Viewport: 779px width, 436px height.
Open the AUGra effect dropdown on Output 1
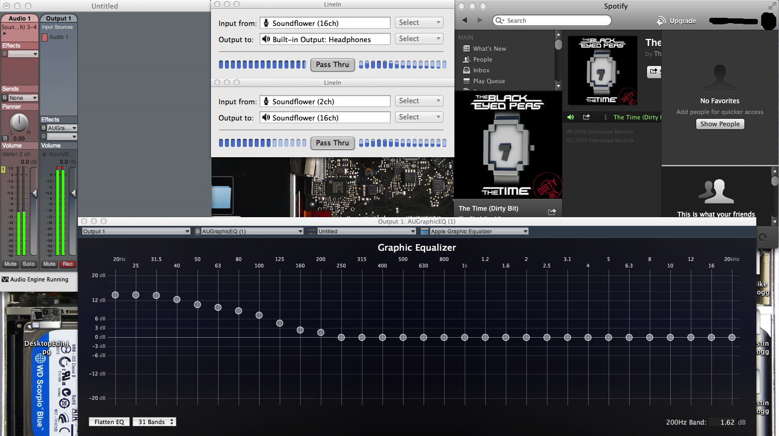[x=62, y=128]
